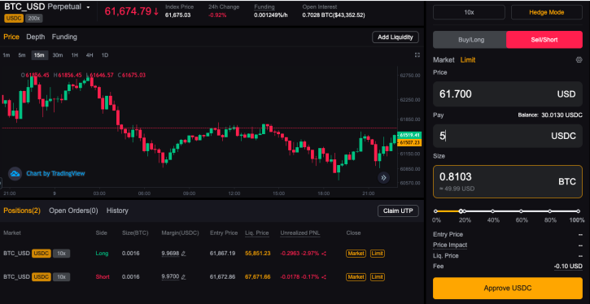Click the 10x badge on Short position row

click(61, 277)
